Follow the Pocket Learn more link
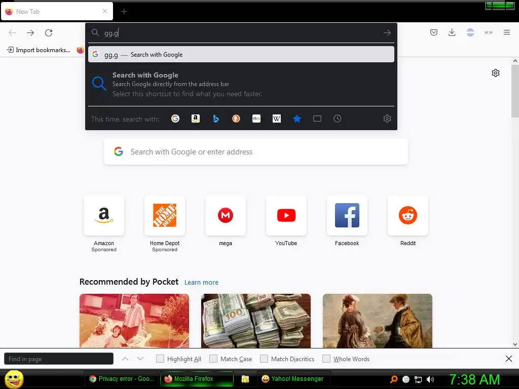Screen dimensions: 519x389 [x=201, y=283]
